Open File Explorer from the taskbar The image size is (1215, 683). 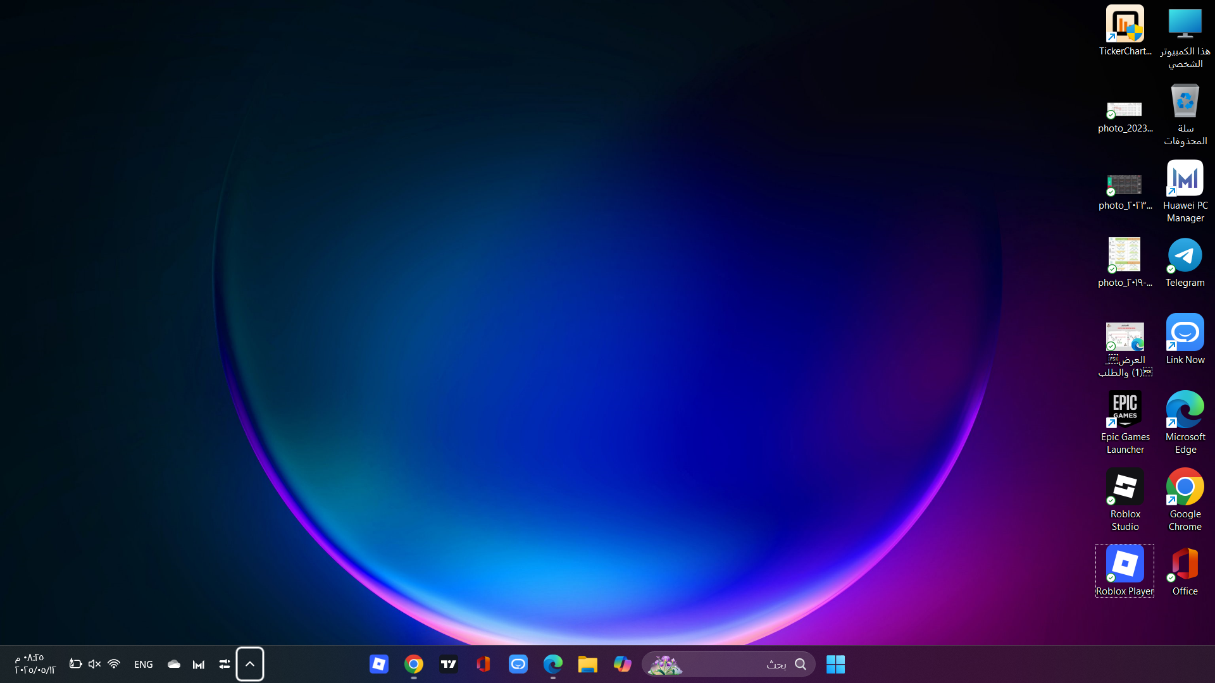pyautogui.click(x=587, y=664)
